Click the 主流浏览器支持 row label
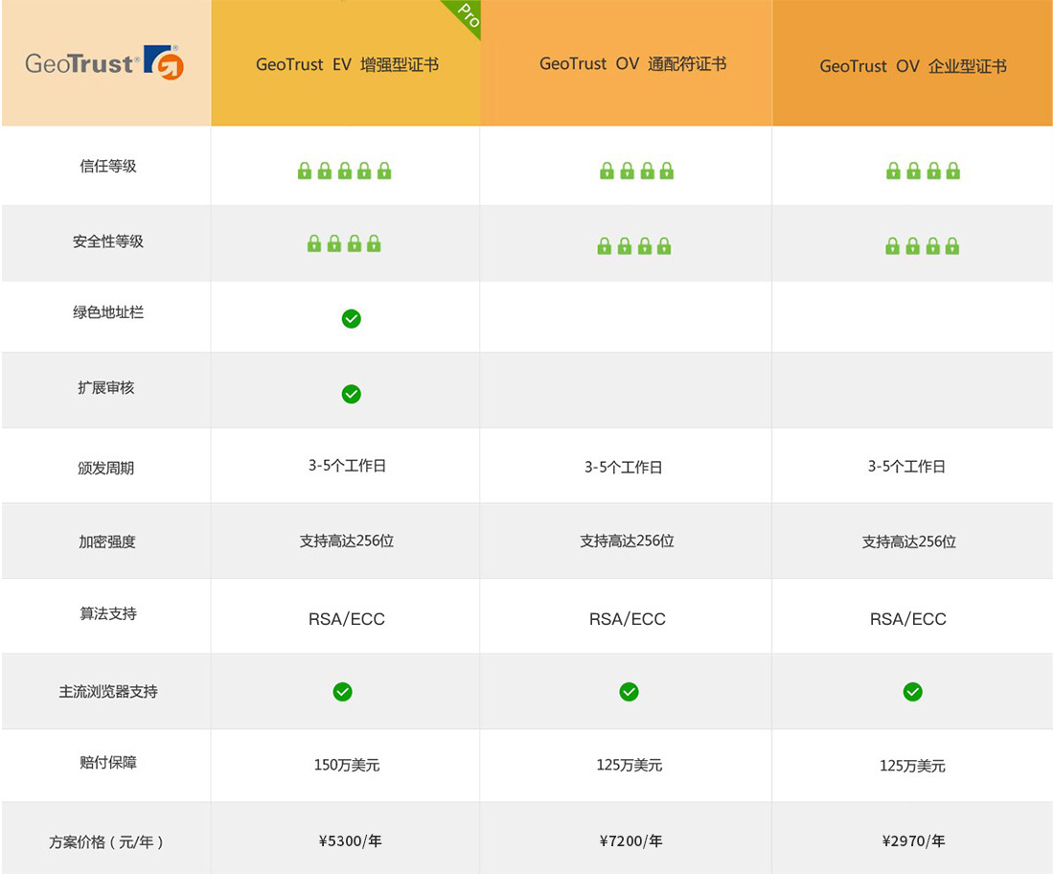The image size is (1054, 874). pos(107,692)
